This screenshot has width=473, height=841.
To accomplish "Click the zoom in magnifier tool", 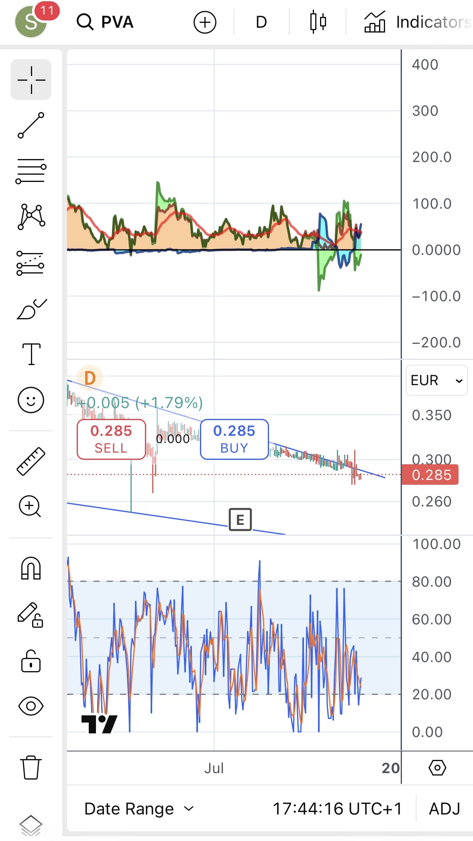I will 30,506.
